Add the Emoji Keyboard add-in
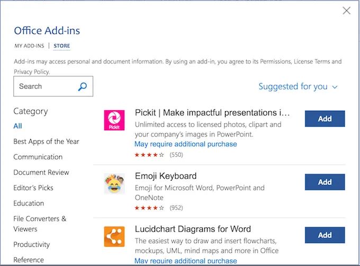Viewport: 360px width, 266px height. coord(325,182)
